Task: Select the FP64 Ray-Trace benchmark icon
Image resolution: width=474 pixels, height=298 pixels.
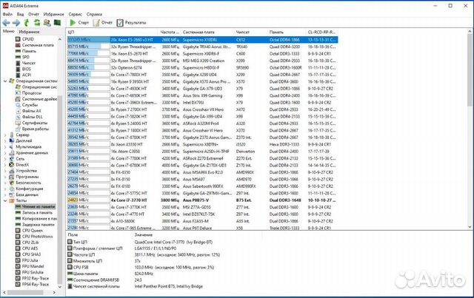Action: point(18,285)
